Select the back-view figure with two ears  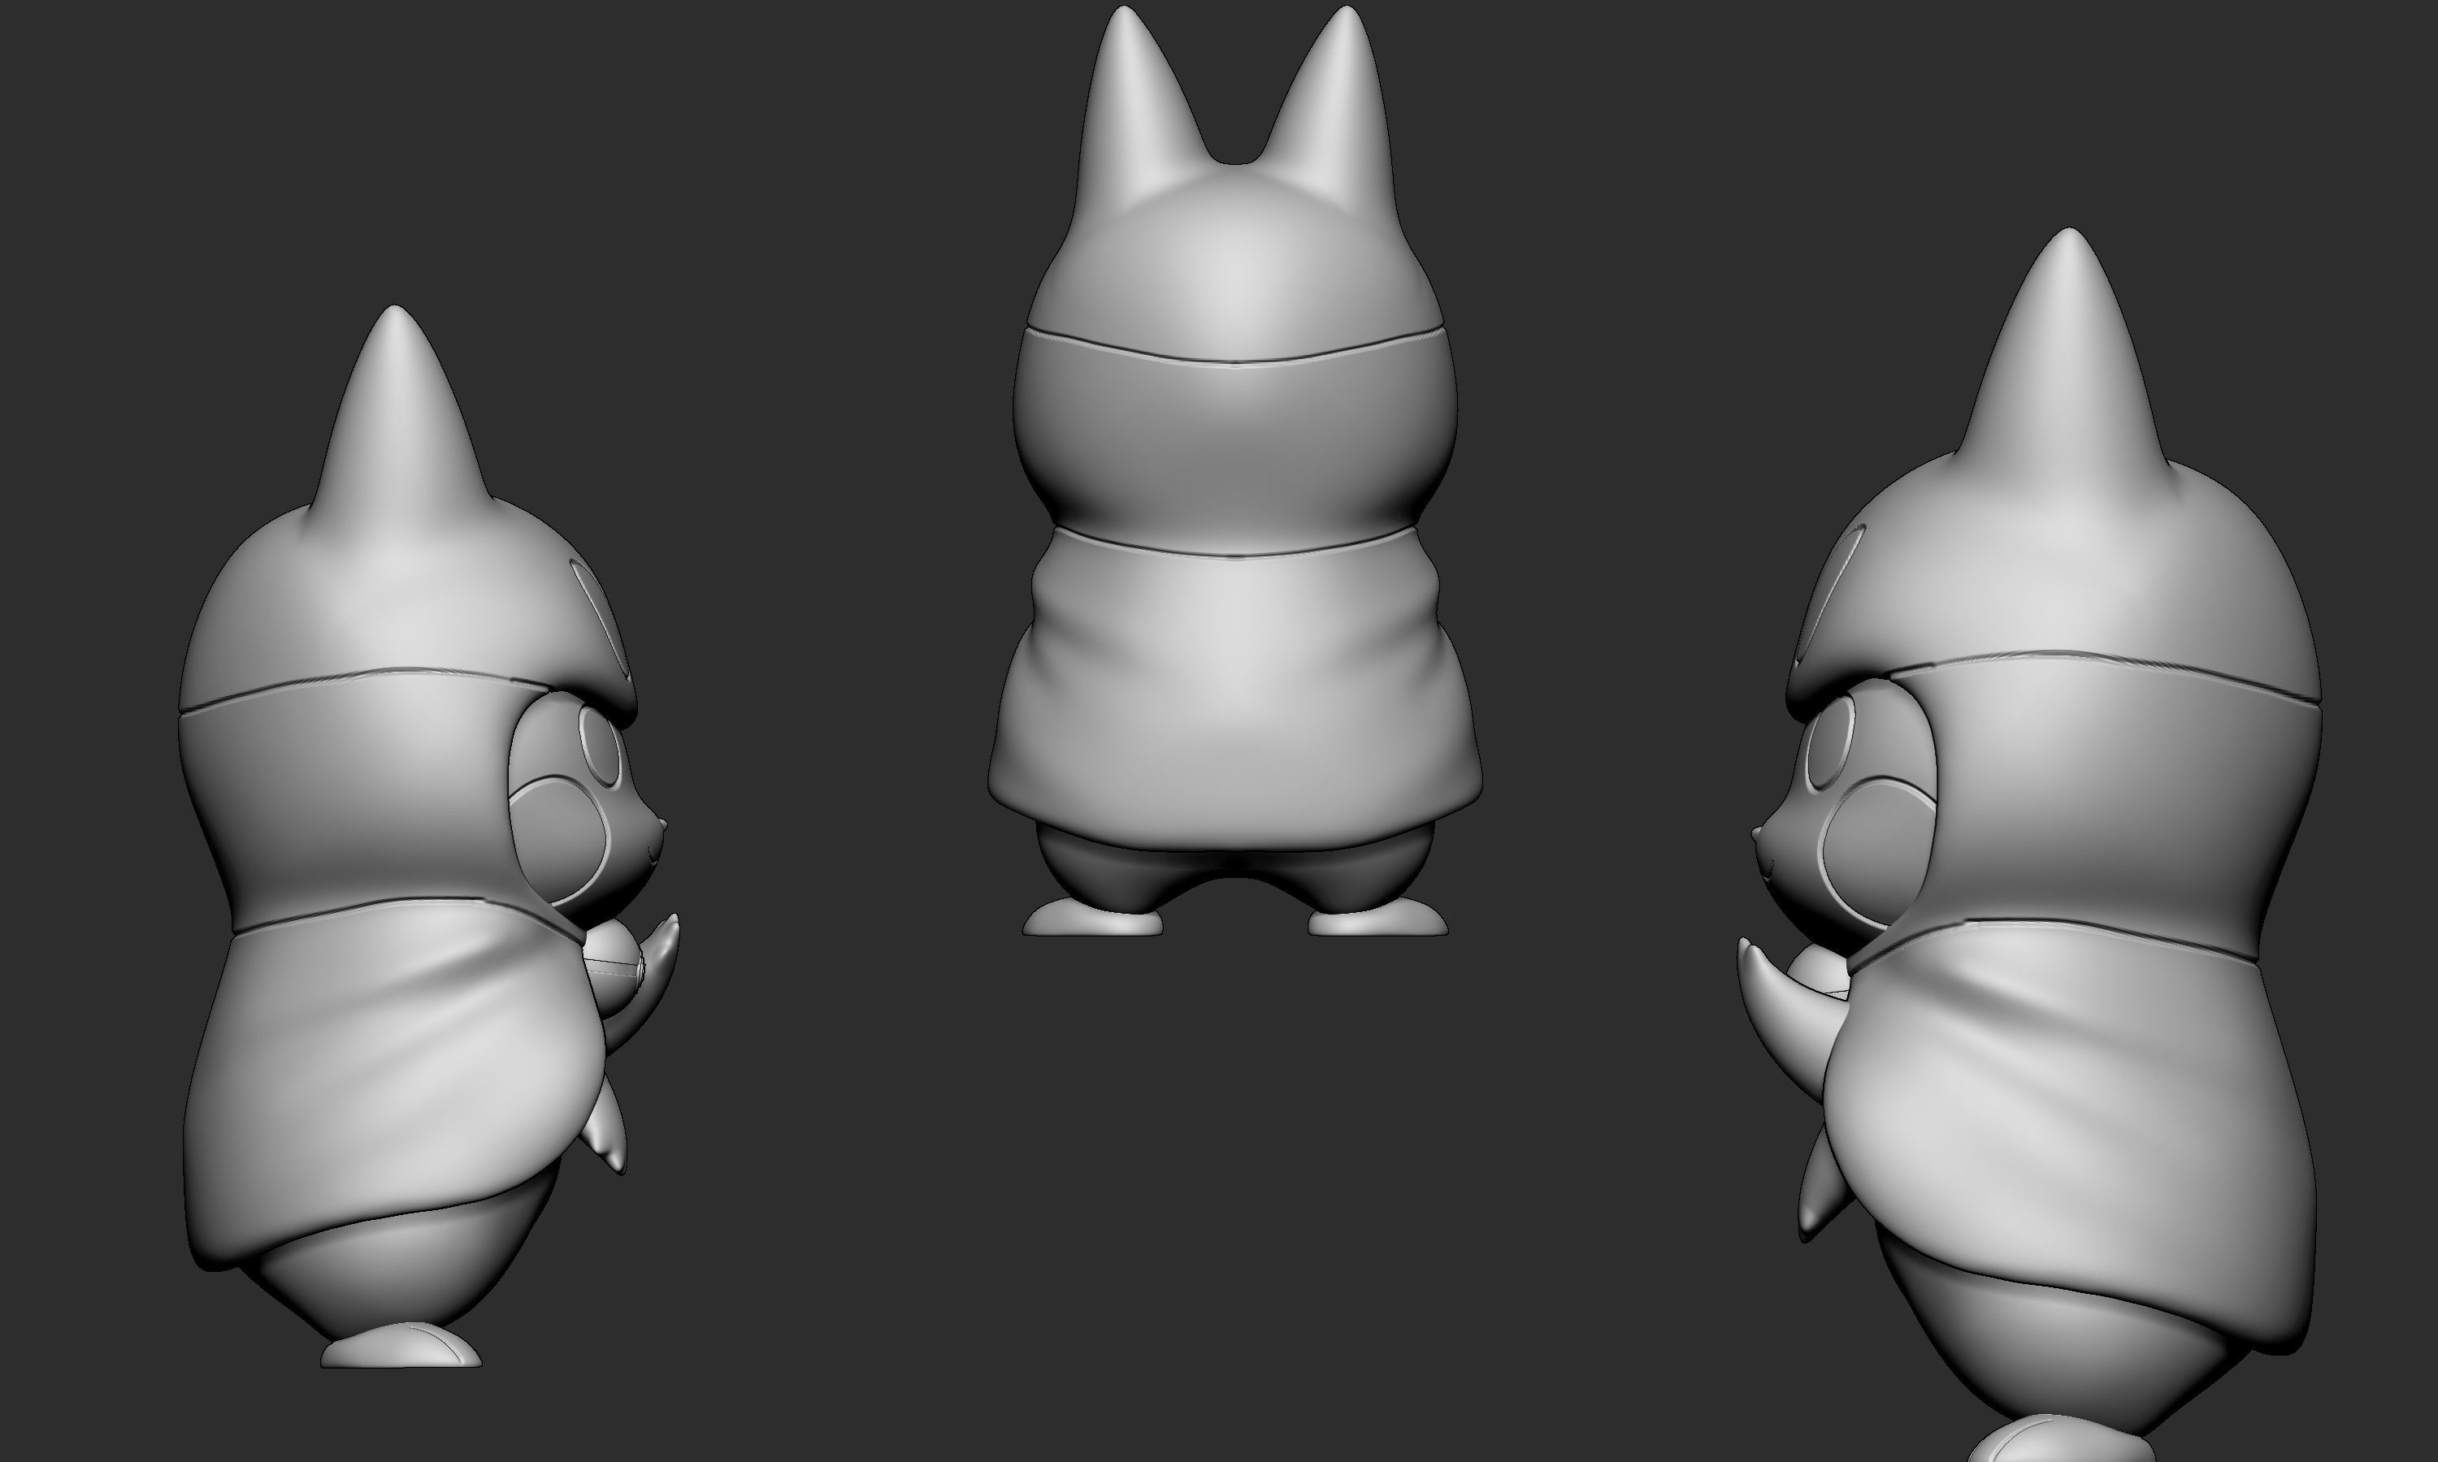(1234, 471)
